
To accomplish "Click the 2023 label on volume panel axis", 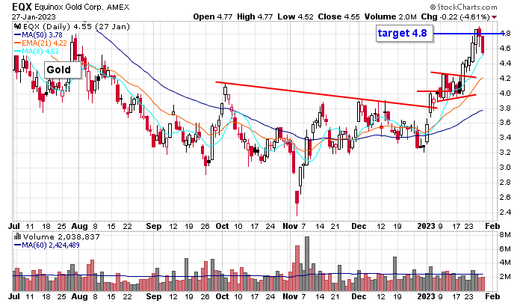I will point(427,296).
